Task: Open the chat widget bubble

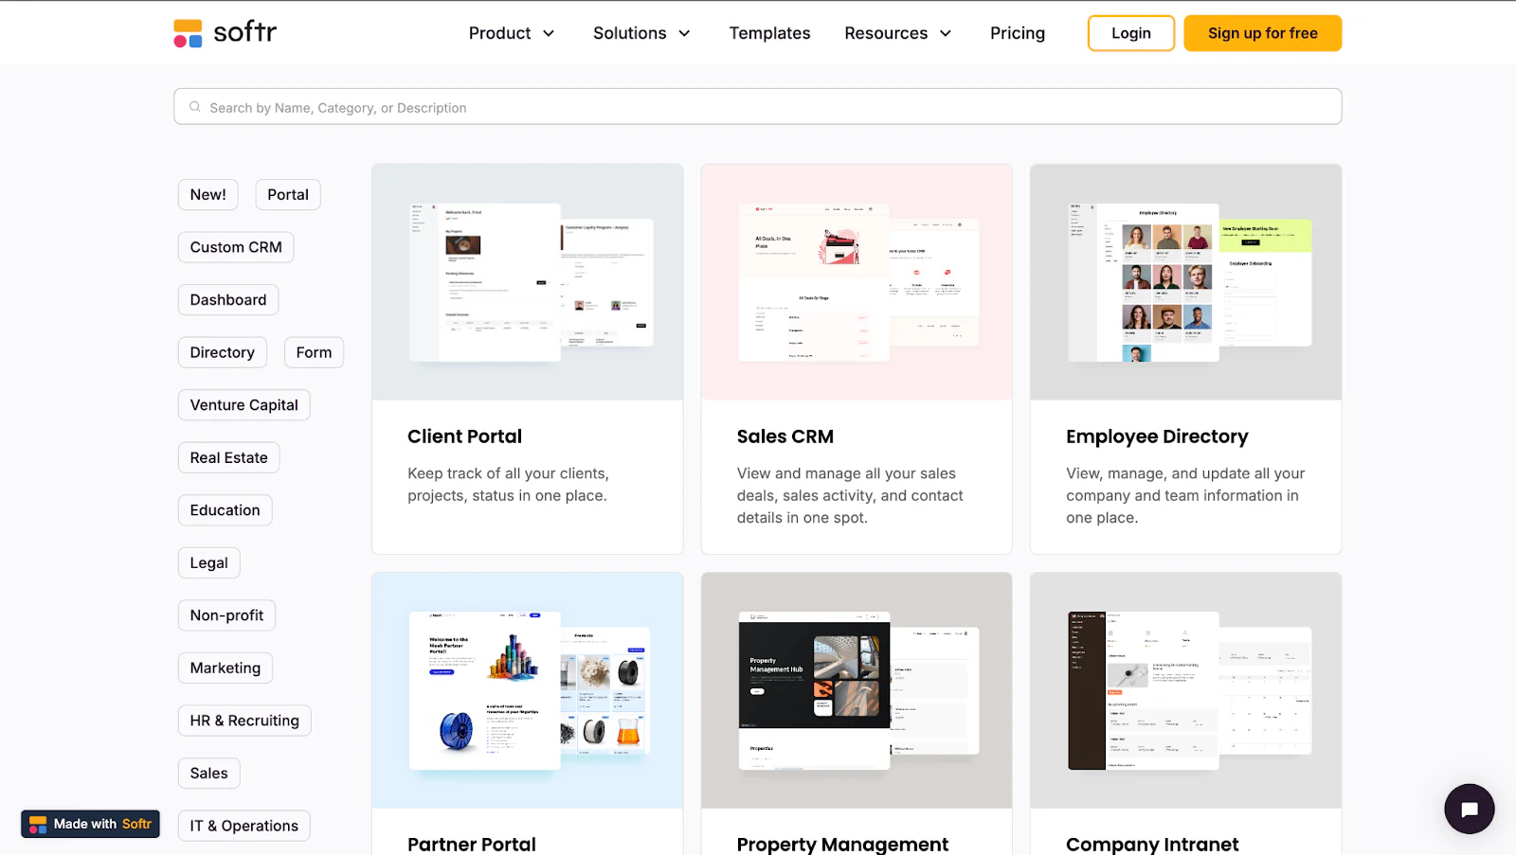Action: click(x=1469, y=809)
